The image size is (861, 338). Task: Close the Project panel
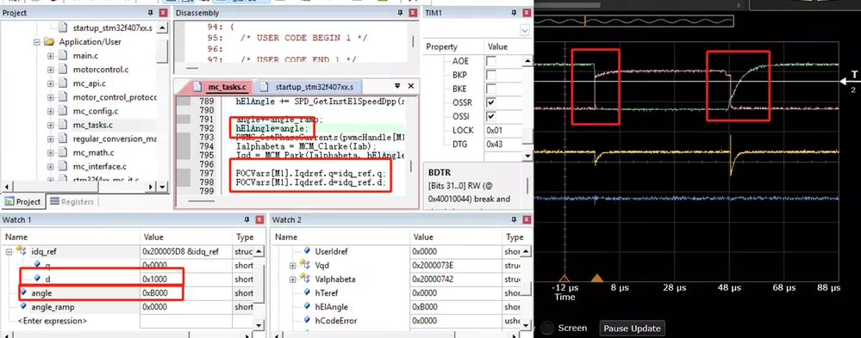pyautogui.click(x=163, y=13)
